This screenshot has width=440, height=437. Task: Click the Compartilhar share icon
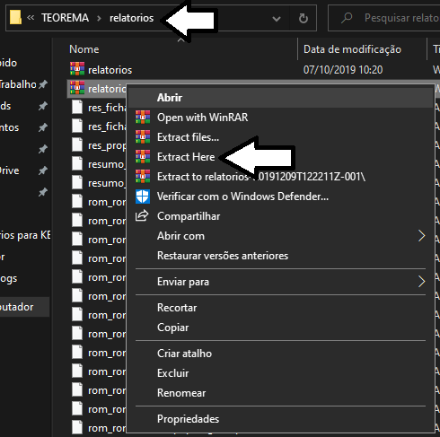[x=142, y=215]
